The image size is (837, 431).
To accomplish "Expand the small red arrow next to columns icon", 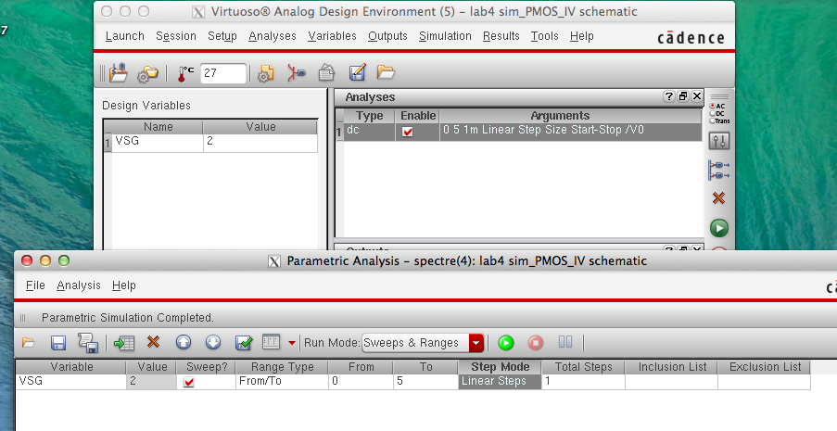I will (x=291, y=343).
